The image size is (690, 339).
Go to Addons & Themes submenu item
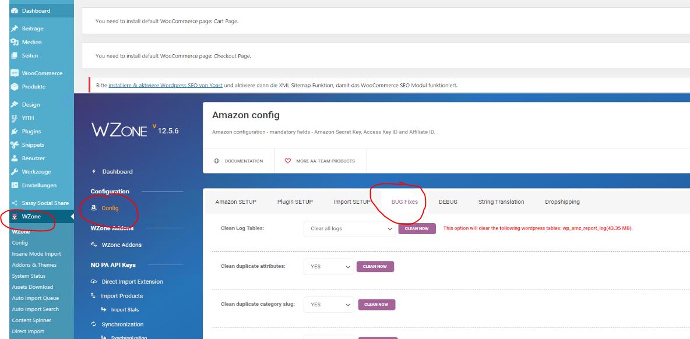34,264
